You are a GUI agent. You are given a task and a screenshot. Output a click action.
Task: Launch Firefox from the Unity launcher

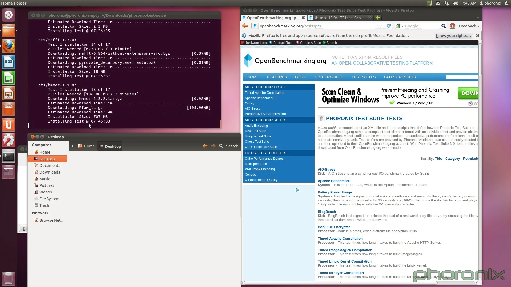(x=9, y=46)
